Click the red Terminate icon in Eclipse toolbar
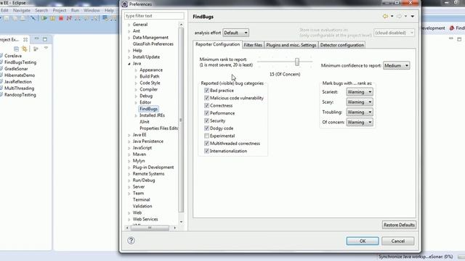Image resolution: width=465 pixels, height=261 pixels. tap(61, 18)
